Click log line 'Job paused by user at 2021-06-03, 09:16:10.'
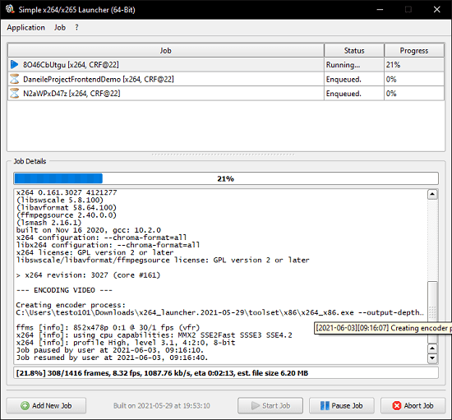452x420 pixels. click(110, 350)
